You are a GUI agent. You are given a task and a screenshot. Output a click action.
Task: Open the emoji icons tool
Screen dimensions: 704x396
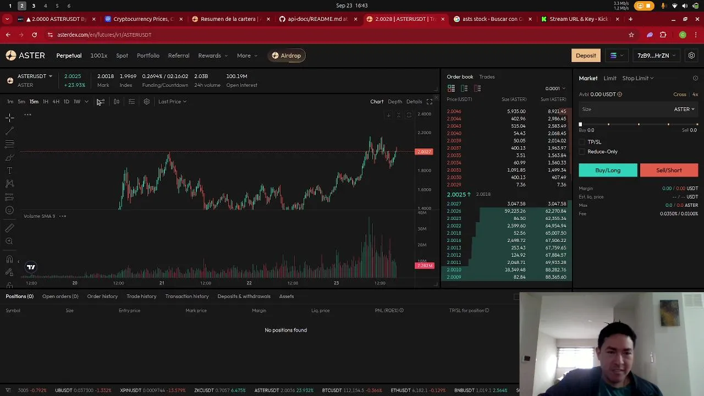(9, 210)
